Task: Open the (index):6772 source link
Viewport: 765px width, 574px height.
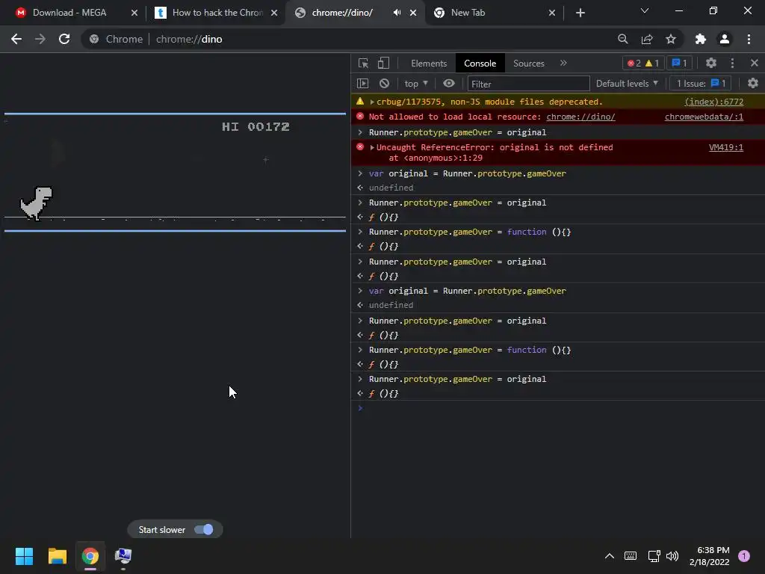Action: click(x=713, y=102)
